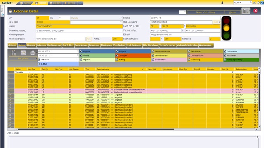Click the Au.. button beside Internetadresse
Screen dimensions: 264x148
(x=89, y=39)
